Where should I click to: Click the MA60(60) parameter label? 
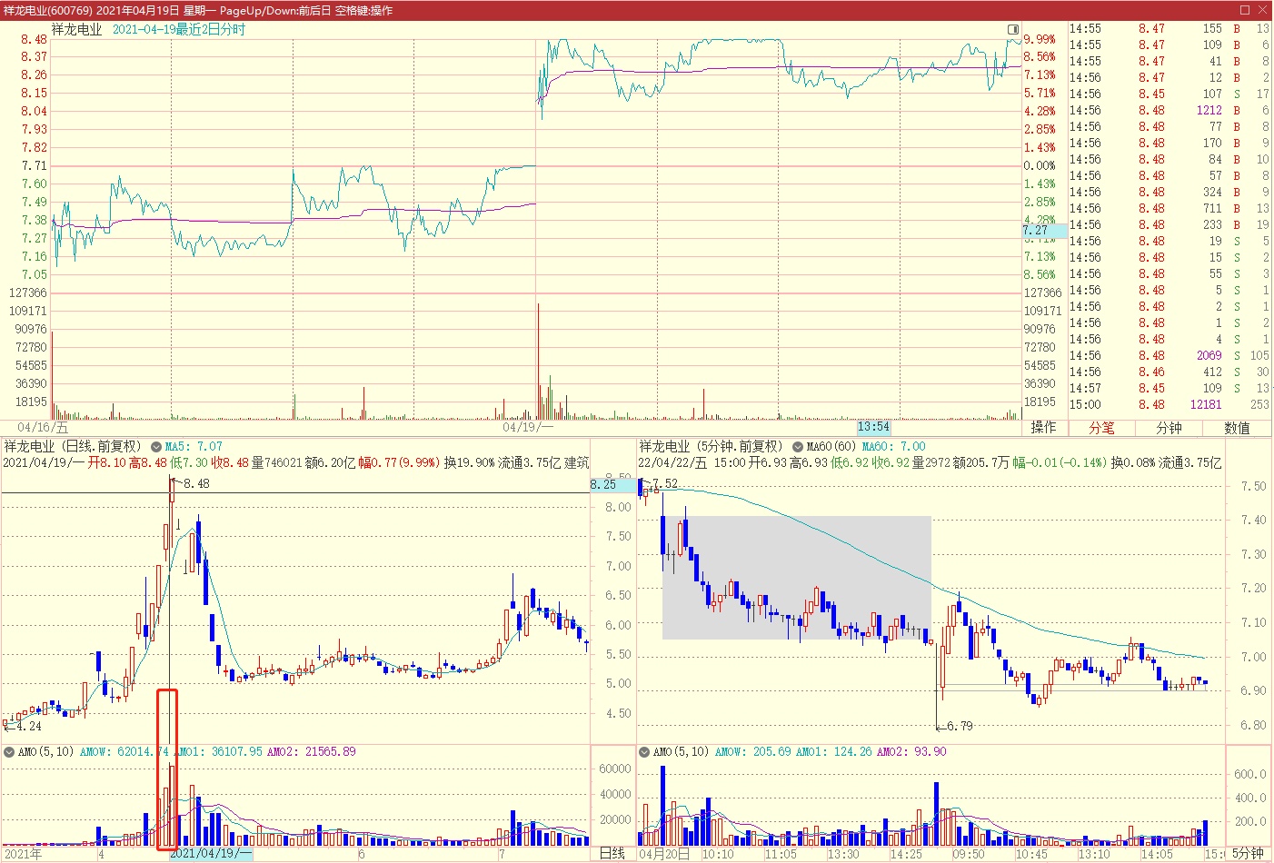click(831, 447)
